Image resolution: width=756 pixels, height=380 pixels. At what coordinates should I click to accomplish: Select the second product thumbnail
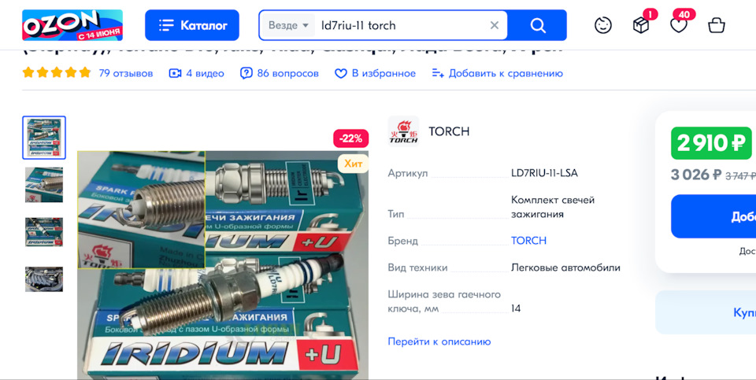click(x=44, y=184)
